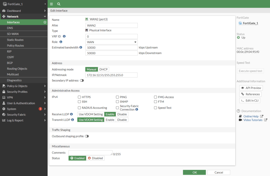Open the Role dropdown showing WAN
270x176 pixels.
[111, 42]
